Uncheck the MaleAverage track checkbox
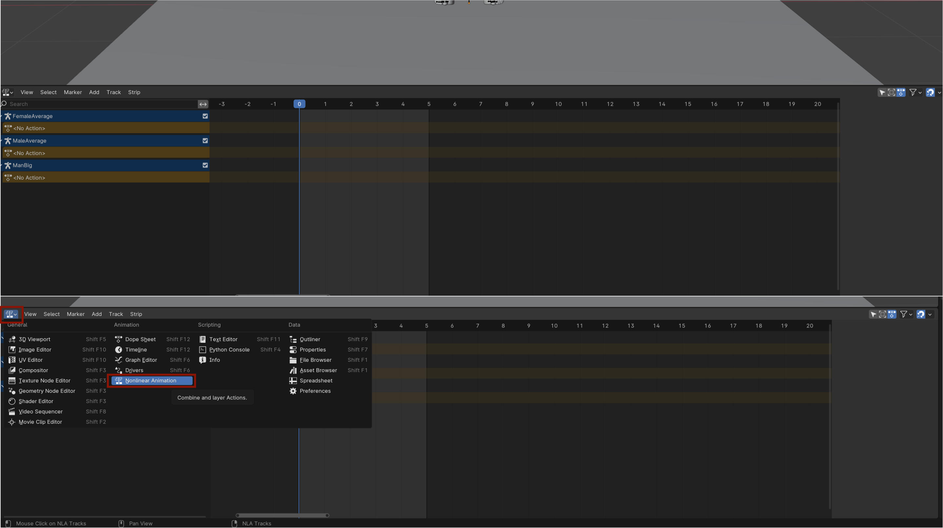The image size is (943, 528). (205, 141)
